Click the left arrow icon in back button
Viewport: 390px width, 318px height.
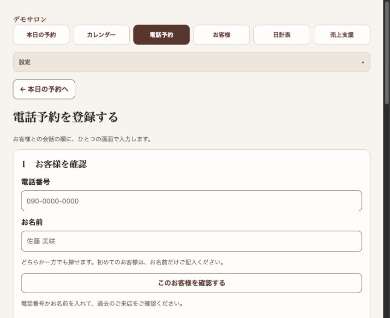click(x=23, y=89)
